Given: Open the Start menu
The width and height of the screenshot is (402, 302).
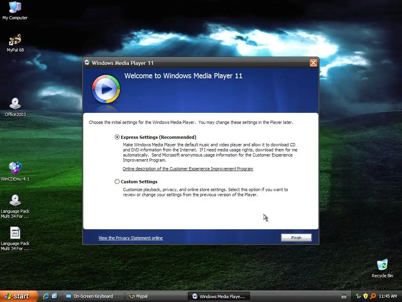Looking at the screenshot, I should [19, 296].
